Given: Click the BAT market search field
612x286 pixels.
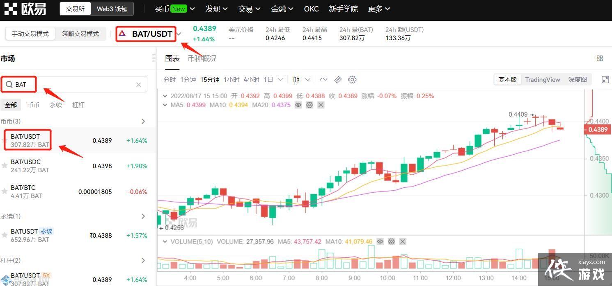Looking at the screenshot, I should point(74,85).
